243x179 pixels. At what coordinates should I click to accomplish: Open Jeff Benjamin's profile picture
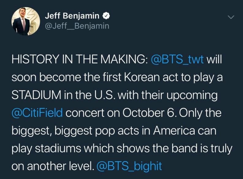pos(26,21)
